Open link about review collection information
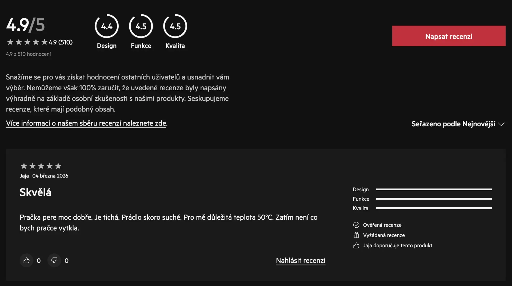 point(86,123)
